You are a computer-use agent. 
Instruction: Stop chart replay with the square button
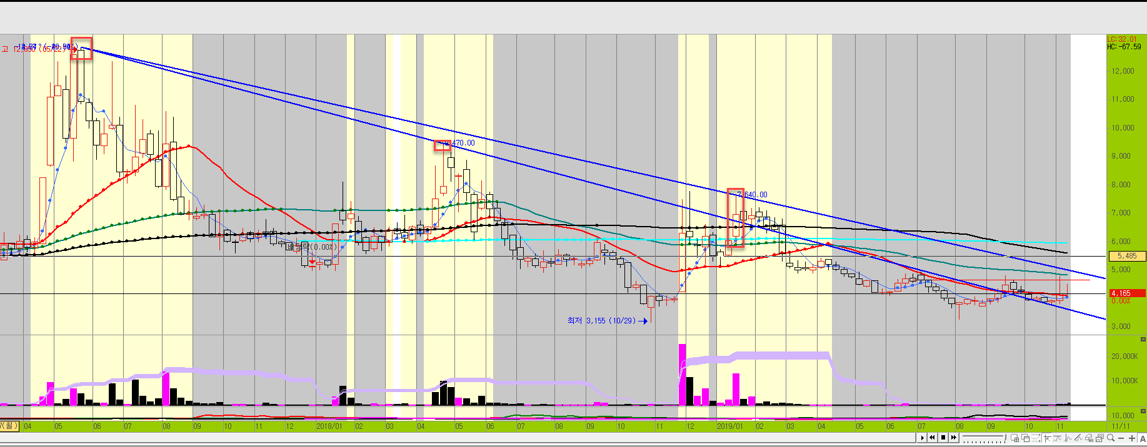coord(943,438)
